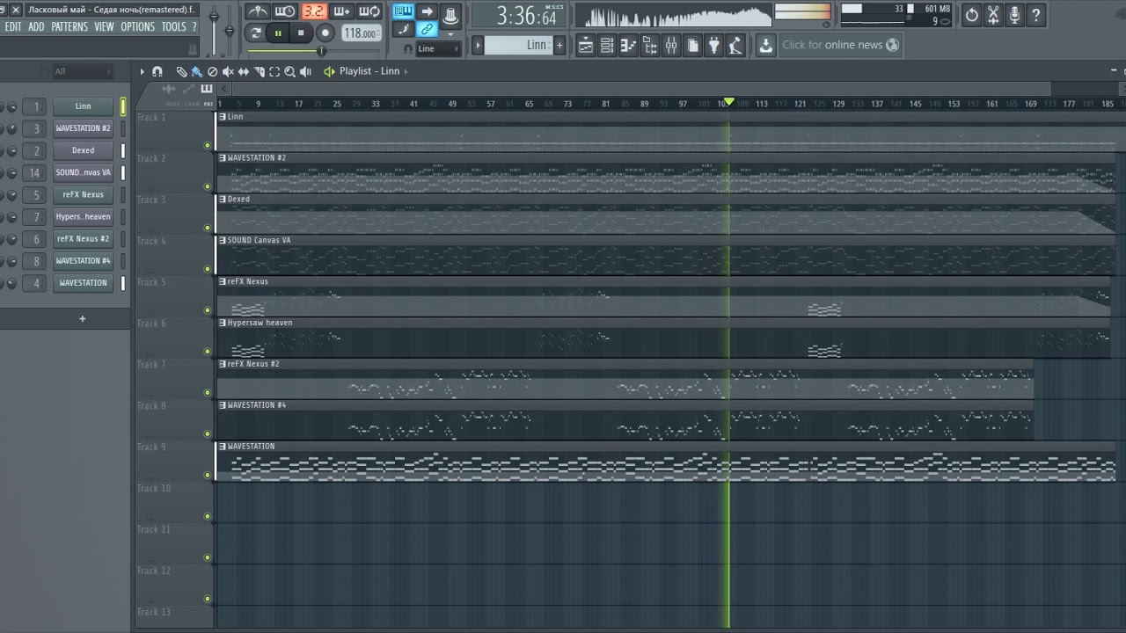
Task: Open the TOOLS menu
Action: (x=174, y=27)
